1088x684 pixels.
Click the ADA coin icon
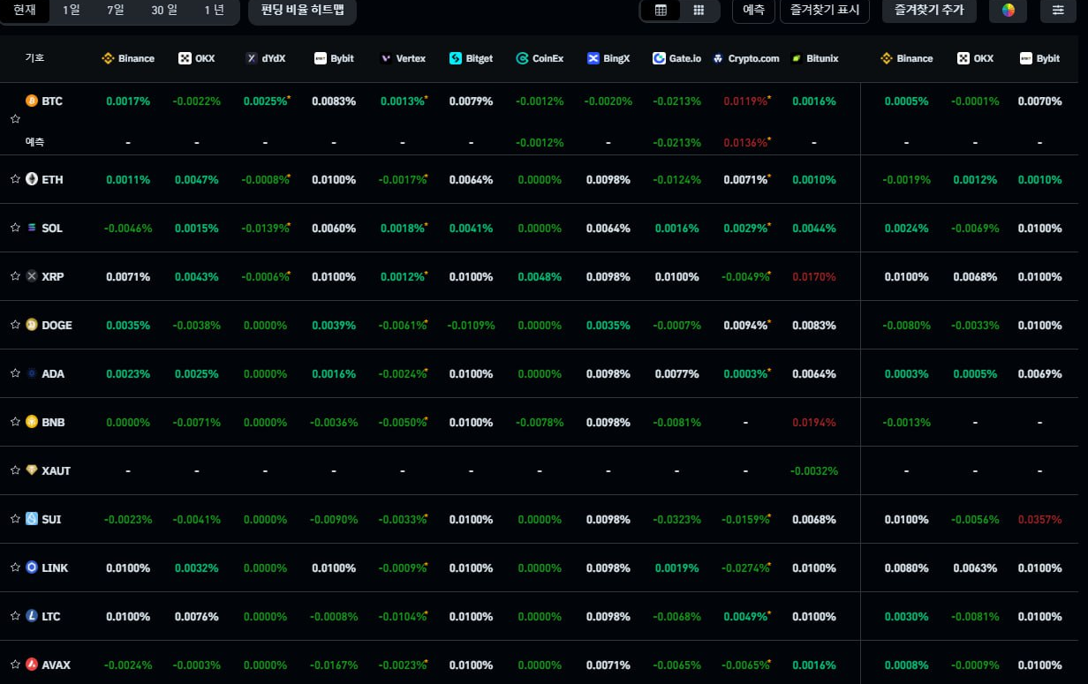click(32, 373)
